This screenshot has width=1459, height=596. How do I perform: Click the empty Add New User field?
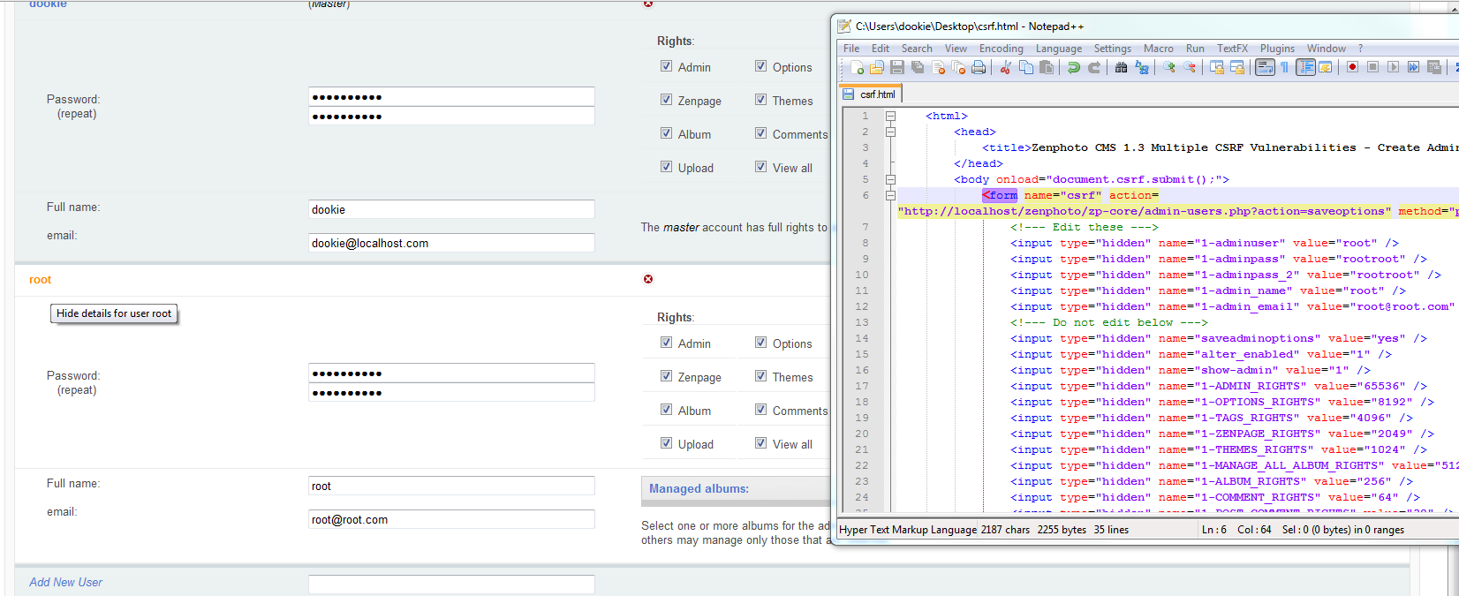pos(451,585)
